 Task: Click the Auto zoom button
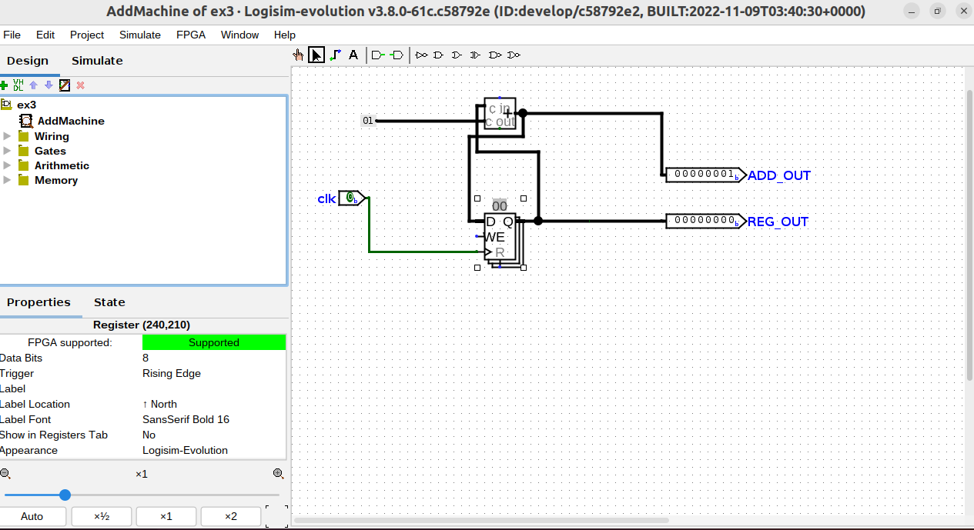(x=32, y=516)
